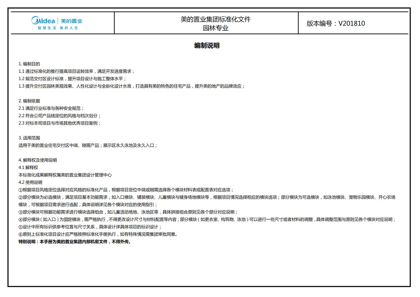Image resolution: width=420 pixels, height=297 pixels.
Task: Click the slogan '智慧生活 美的人生'
Action: click(x=58, y=28)
